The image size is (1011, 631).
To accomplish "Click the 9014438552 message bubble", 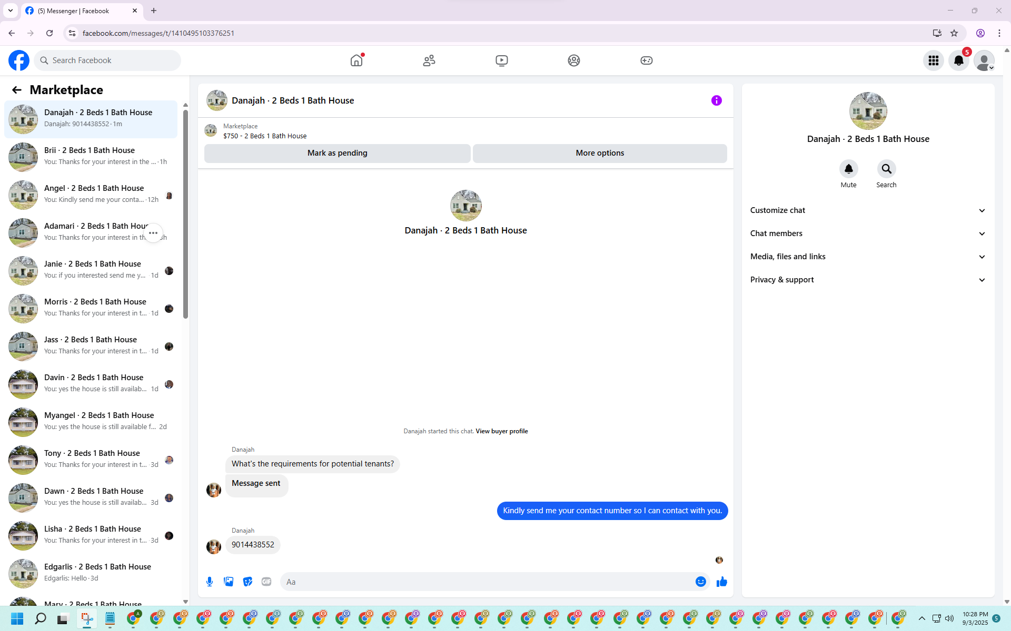I will coord(253,545).
